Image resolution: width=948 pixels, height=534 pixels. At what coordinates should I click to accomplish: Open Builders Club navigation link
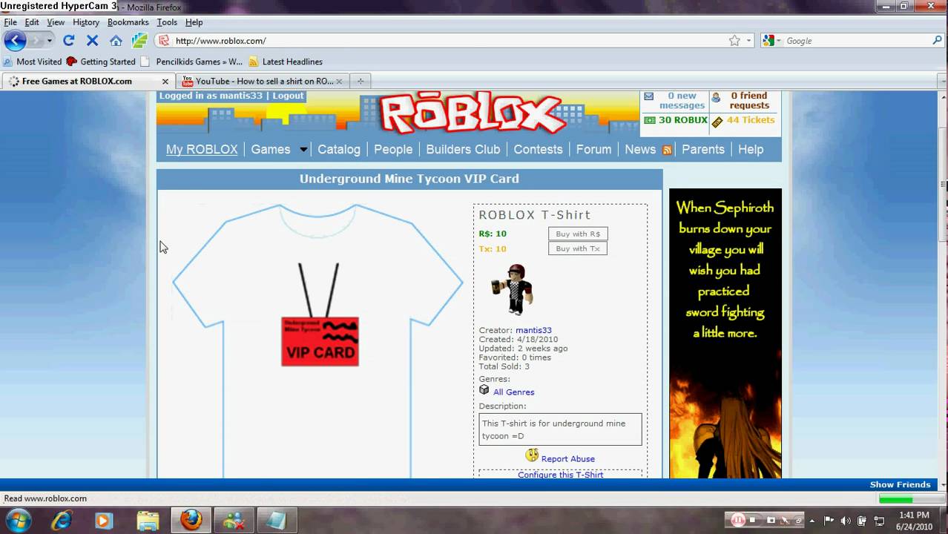(x=463, y=149)
